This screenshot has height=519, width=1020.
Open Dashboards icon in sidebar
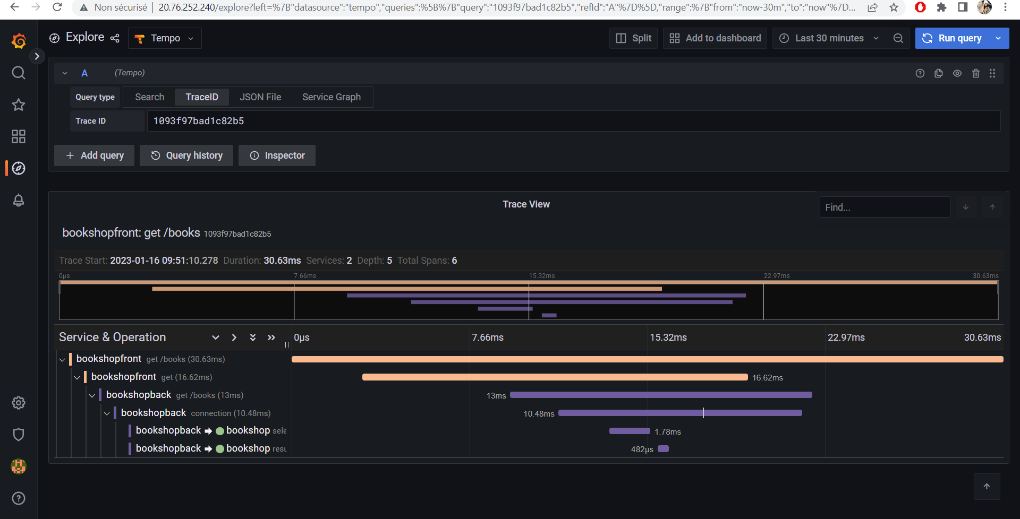(19, 136)
